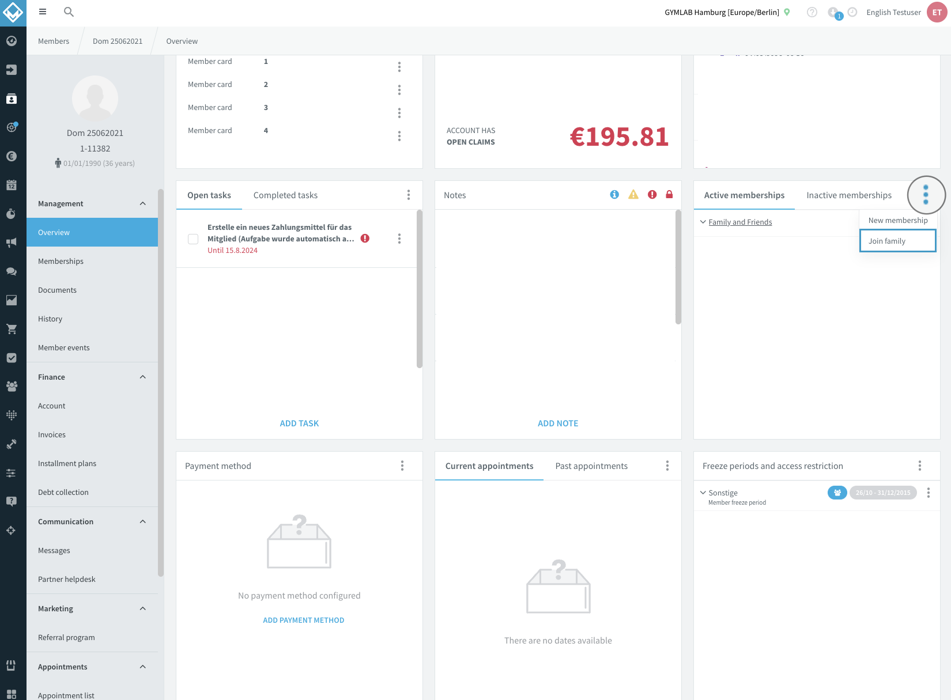Open the sliders settings sidebar icon
Image resolution: width=951 pixels, height=700 pixels.
(x=12, y=473)
